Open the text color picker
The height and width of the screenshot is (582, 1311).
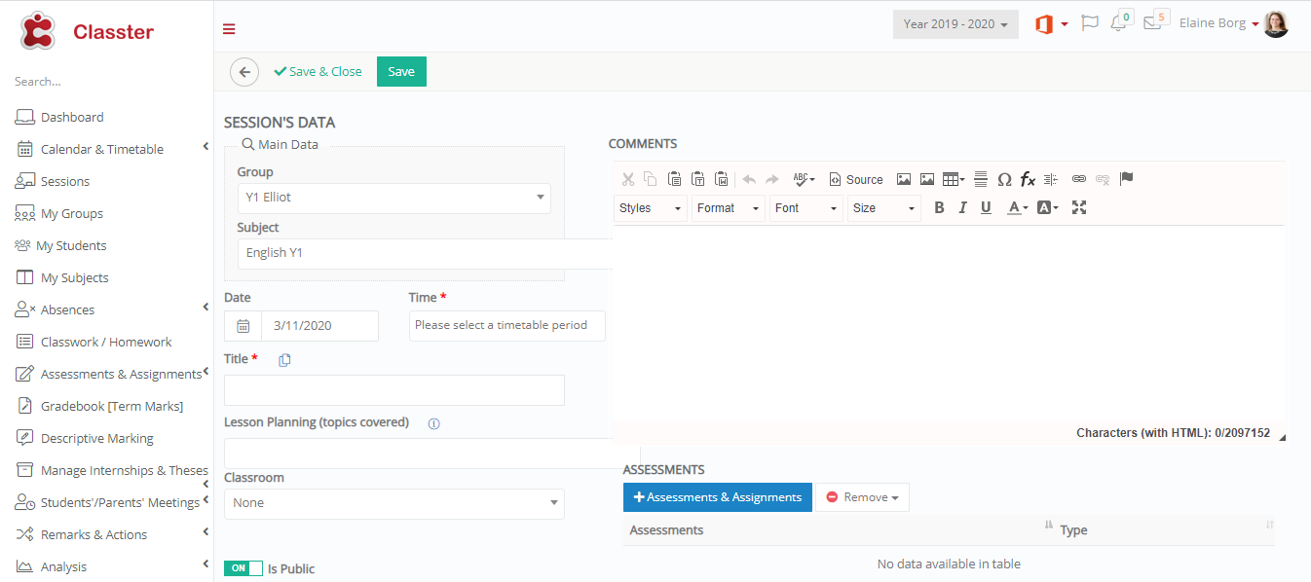[1017, 207]
